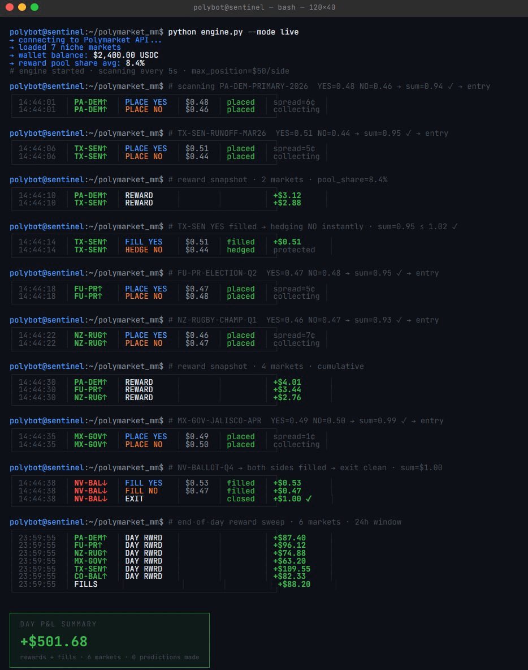Viewport: 528px width, 670px height.
Task: Click the 'protected' label in the TX-SEN hedge row
Action: pyautogui.click(x=294, y=250)
